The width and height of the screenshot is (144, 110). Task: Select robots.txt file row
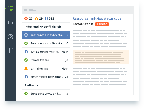[x=46, y=60]
